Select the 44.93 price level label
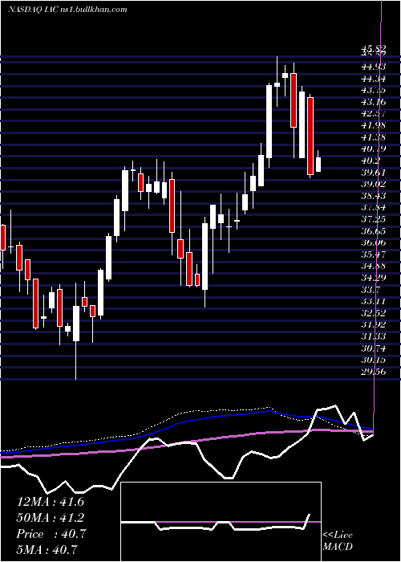401x562 pixels. click(x=373, y=67)
